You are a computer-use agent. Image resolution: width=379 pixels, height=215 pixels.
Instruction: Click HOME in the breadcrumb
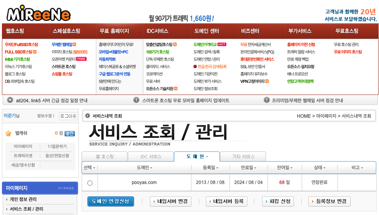point(304,116)
